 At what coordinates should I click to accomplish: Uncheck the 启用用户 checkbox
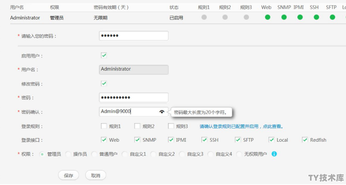point(104,55)
